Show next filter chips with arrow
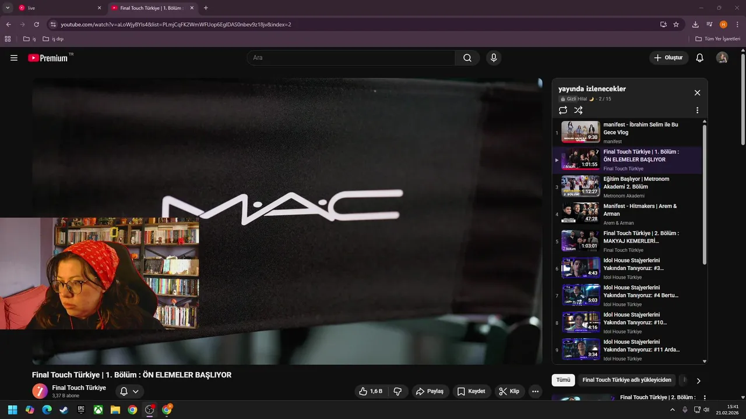This screenshot has width=746, height=419. (x=698, y=381)
